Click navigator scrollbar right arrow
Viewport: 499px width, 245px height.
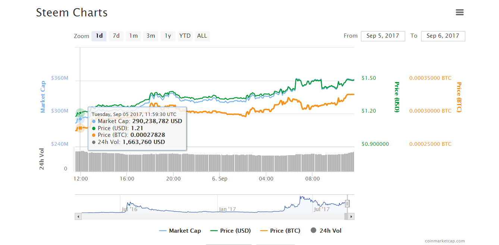point(351,216)
